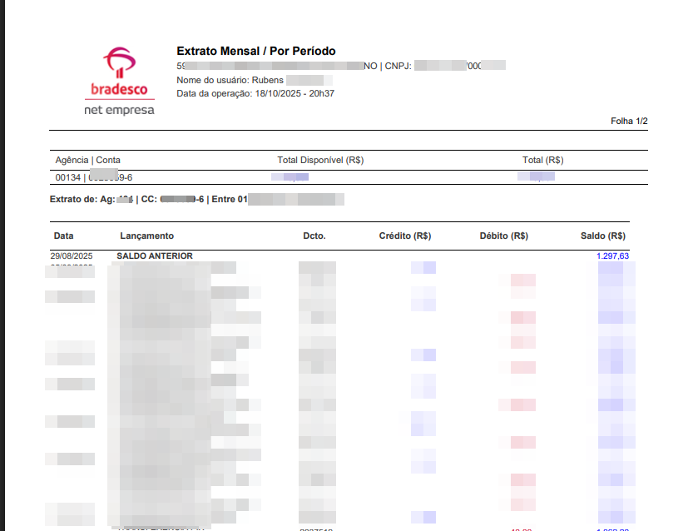Click the 'Folha 1/2' page indicator
693x531 pixels.
click(x=629, y=121)
